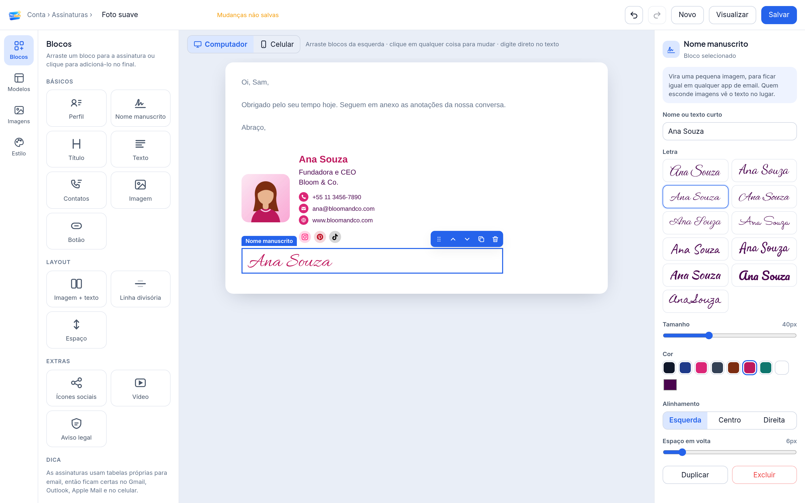Go to Assinaturas breadcrumb

69,15
